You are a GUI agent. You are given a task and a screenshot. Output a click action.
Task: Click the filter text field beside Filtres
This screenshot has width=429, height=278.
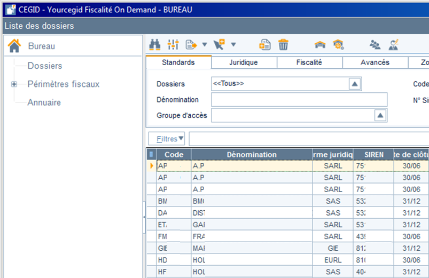[309, 139]
